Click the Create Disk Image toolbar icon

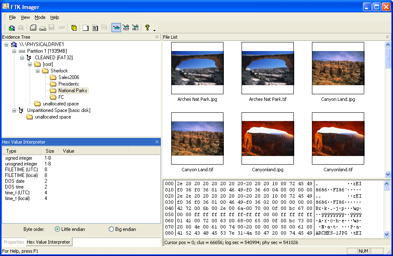click(33, 28)
